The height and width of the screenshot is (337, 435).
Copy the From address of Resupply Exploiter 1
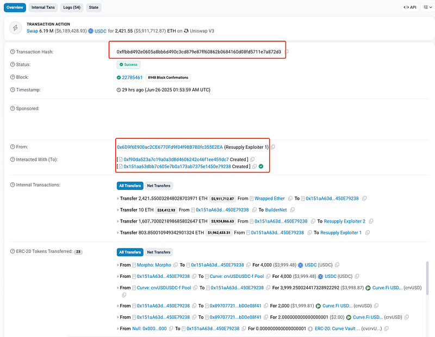(273, 147)
